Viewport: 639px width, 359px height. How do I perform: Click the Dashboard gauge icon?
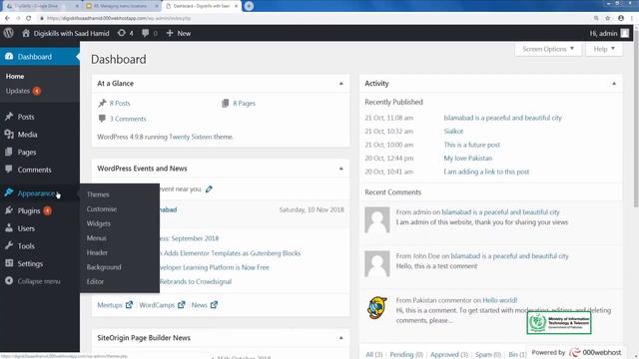point(9,56)
